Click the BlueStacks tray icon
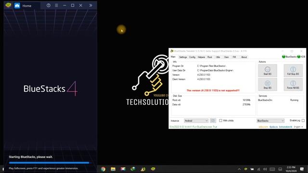 click(x=245, y=169)
